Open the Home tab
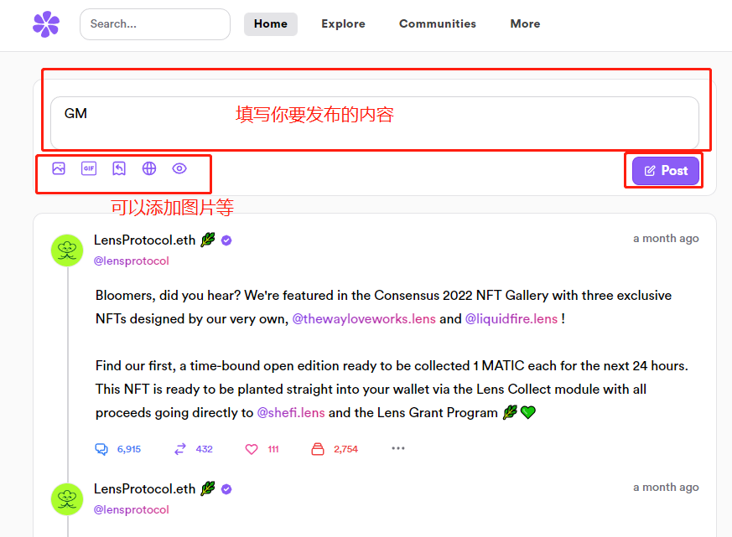 tap(271, 23)
